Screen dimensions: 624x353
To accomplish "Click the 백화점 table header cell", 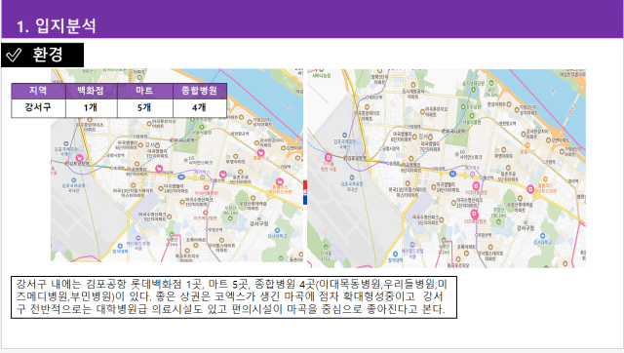I will (91, 91).
